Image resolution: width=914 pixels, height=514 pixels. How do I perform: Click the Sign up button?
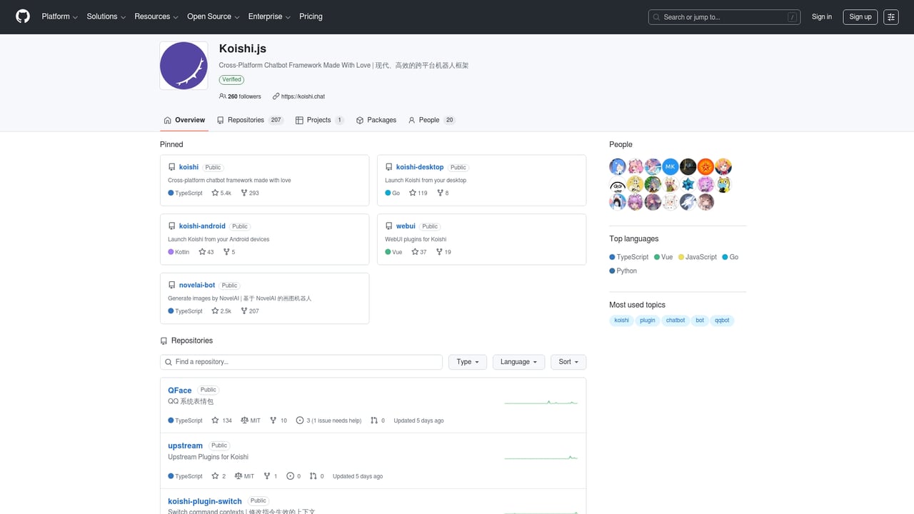coord(860,16)
